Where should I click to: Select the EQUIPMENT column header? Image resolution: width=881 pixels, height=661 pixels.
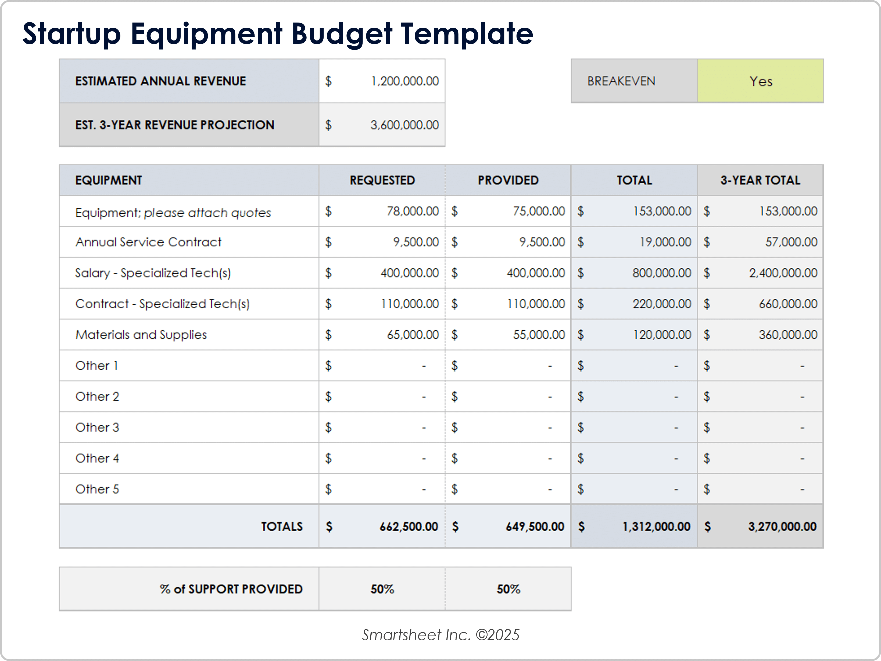[x=108, y=180]
